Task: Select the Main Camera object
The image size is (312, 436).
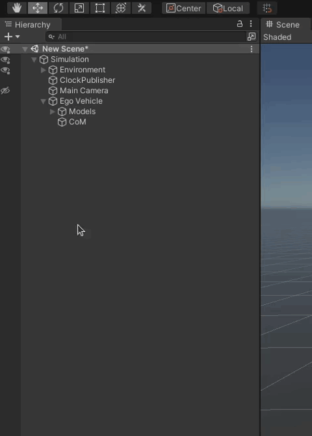Action: tap(84, 91)
